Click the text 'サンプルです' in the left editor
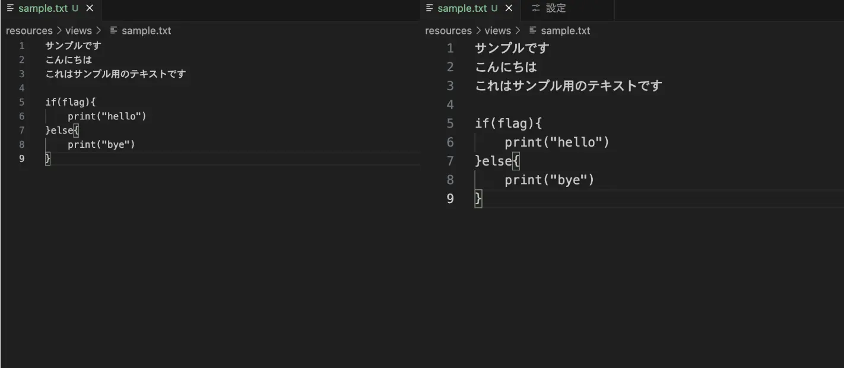This screenshot has width=844, height=368. [73, 46]
